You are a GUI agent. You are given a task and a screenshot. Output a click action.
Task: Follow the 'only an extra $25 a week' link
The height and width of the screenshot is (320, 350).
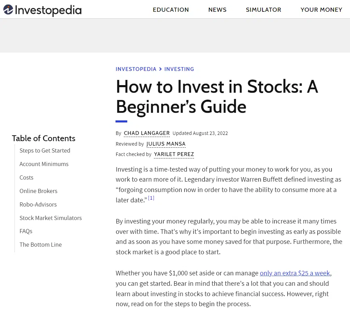pos(295,273)
